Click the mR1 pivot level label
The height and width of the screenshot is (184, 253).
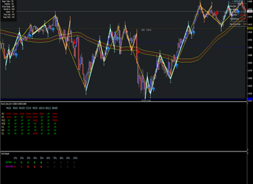[146, 30]
